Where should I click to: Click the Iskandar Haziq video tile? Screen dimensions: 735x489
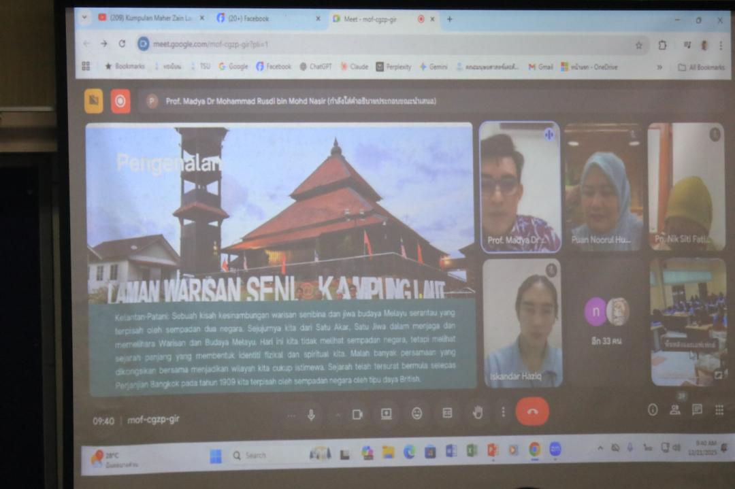tap(522, 323)
